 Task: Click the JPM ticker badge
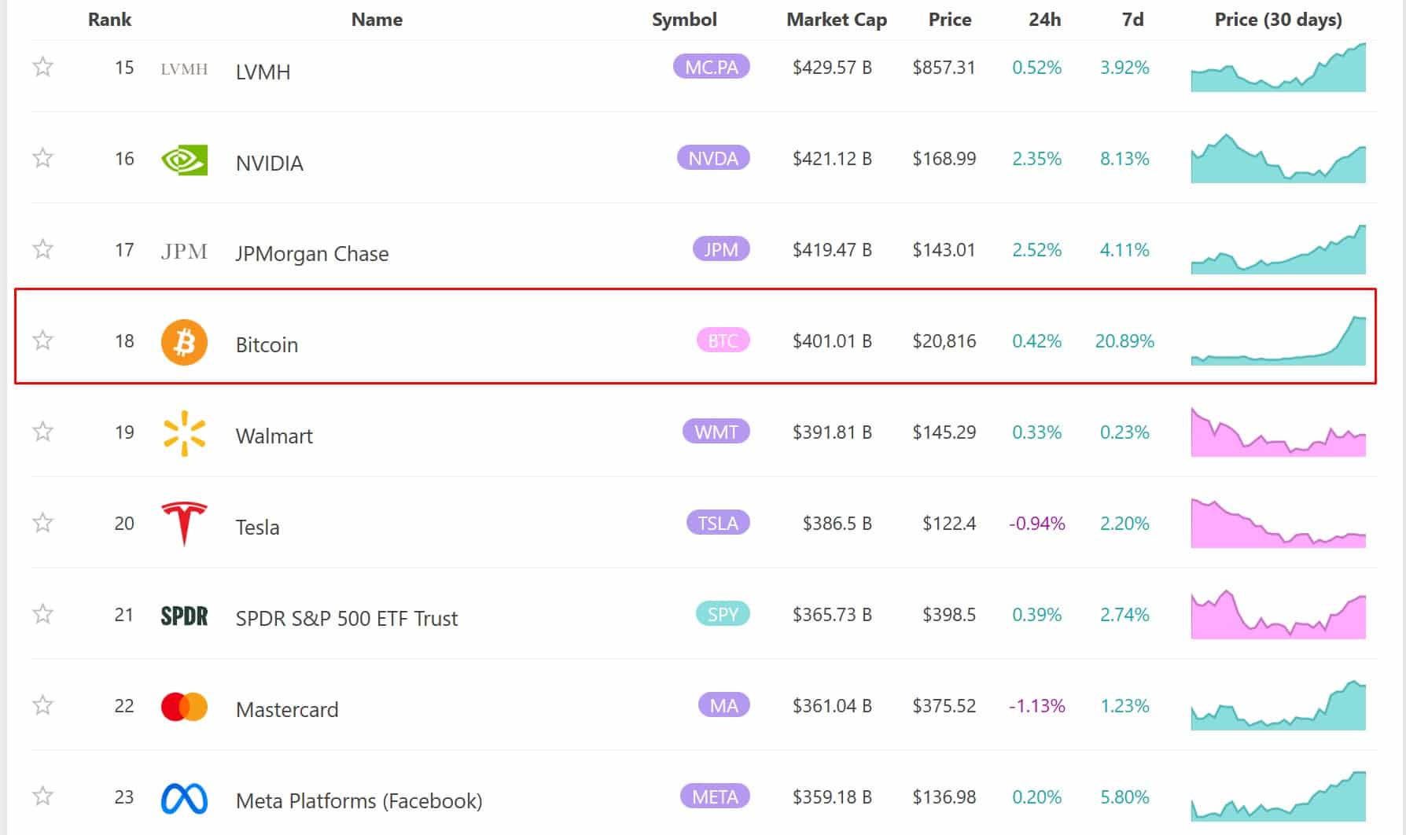pyautogui.click(x=721, y=249)
